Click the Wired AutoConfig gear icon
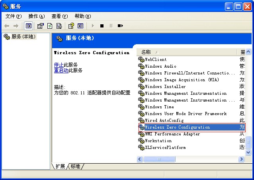 (141, 120)
